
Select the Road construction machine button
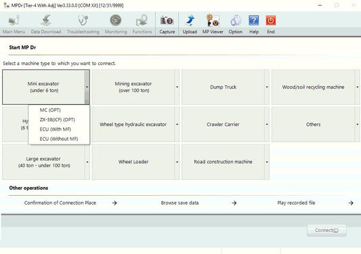point(223,162)
